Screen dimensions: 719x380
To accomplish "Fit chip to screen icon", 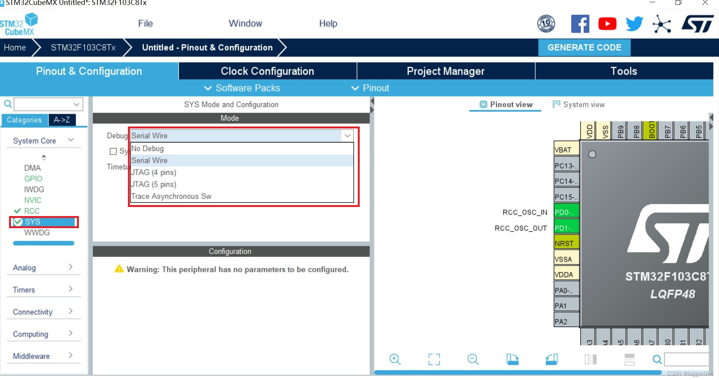I will (x=434, y=359).
